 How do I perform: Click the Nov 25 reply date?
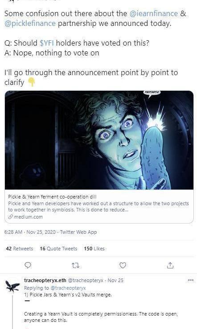coord(115,280)
